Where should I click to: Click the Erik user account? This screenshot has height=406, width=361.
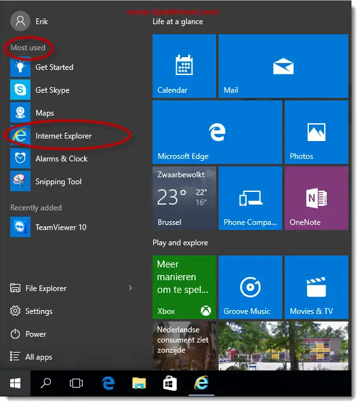pos(29,21)
